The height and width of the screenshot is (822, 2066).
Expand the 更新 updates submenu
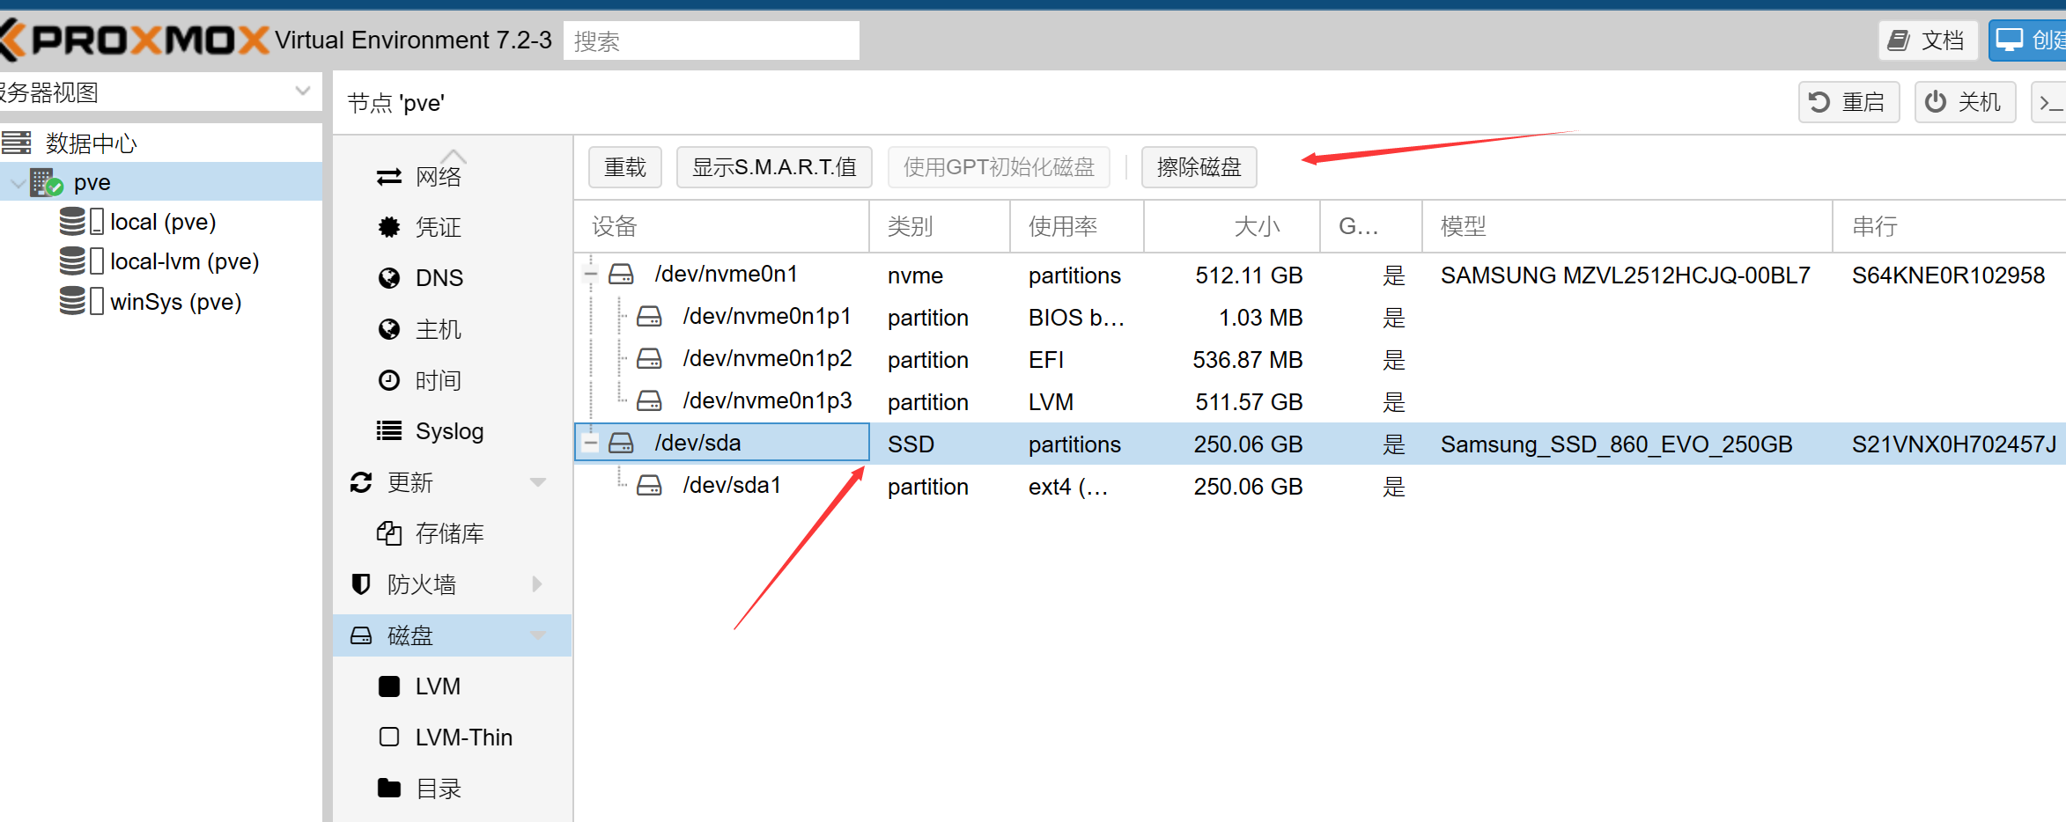538,482
